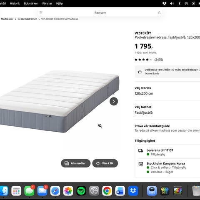Launch Google Chrome from the dock
Image resolution: width=200 pixels, height=200 pixels.
[107, 191]
